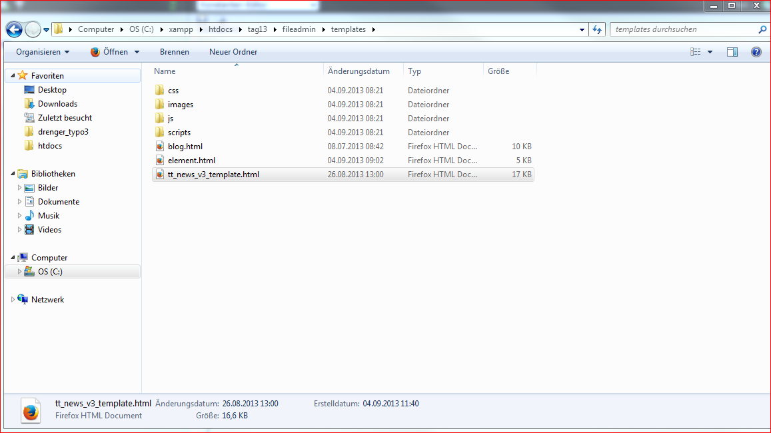The image size is (771, 433).
Task: Expand the OS (C:) drive node
Action: (20, 271)
